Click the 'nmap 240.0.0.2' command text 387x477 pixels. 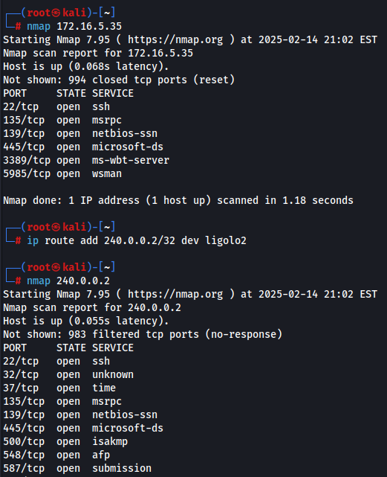68,281
